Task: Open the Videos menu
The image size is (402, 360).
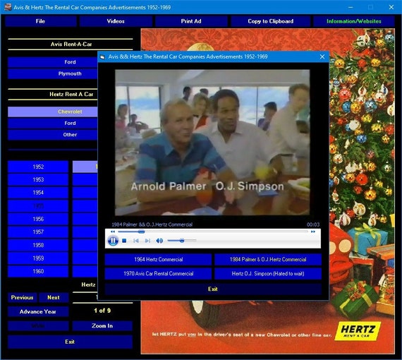Action: coord(116,21)
